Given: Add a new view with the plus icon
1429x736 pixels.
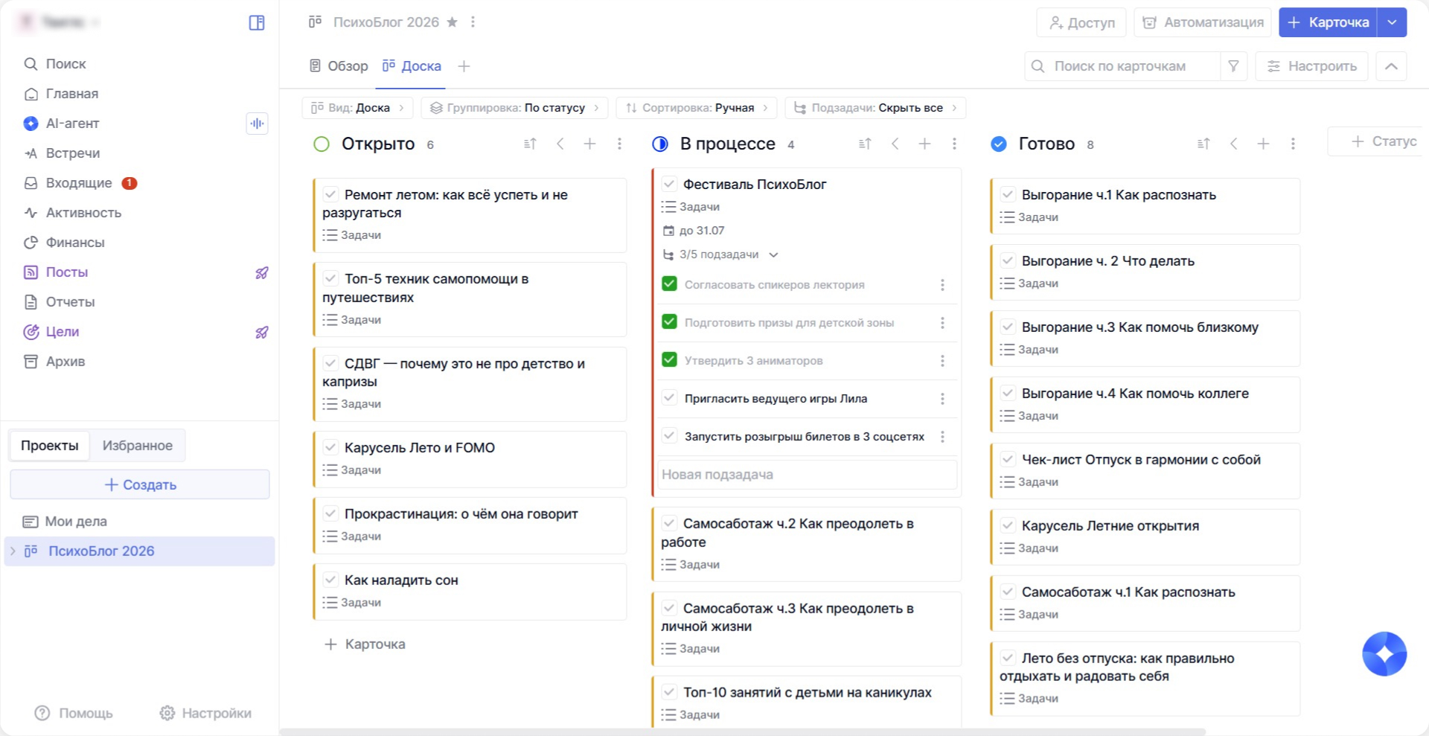Looking at the screenshot, I should click(464, 66).
